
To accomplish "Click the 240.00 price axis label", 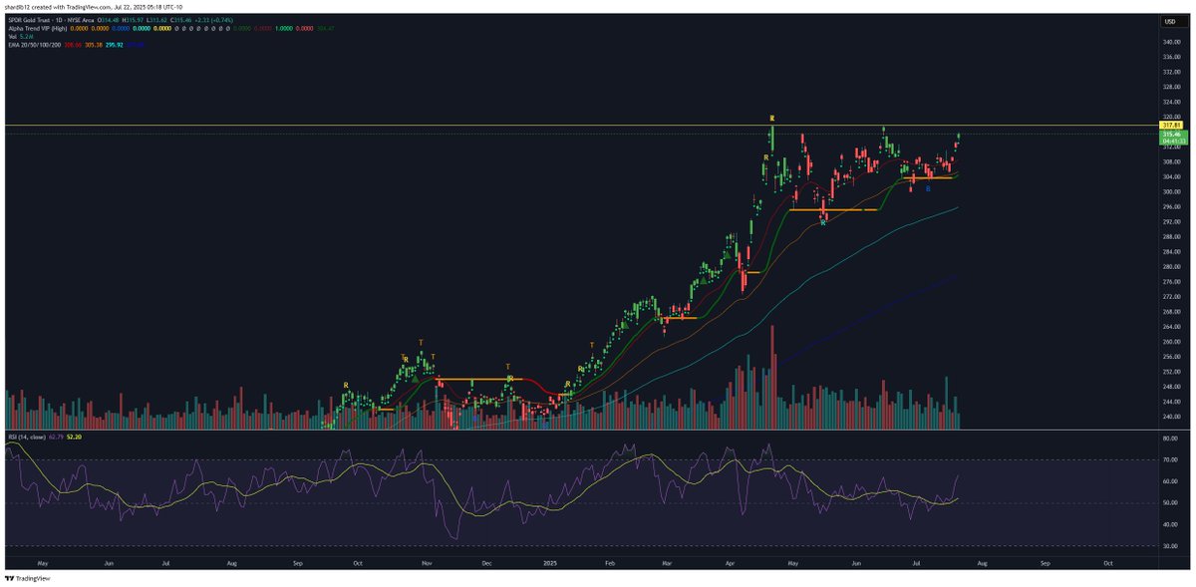I will 1173,416.
